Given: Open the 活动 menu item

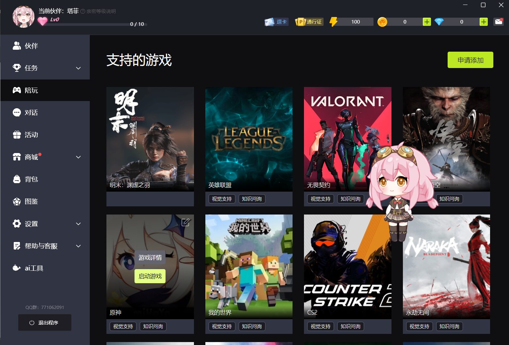Looking at the screenshot, I should (45, 135).
